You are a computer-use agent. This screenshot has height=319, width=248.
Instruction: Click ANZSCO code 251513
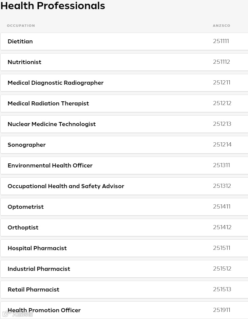point(222,290)
